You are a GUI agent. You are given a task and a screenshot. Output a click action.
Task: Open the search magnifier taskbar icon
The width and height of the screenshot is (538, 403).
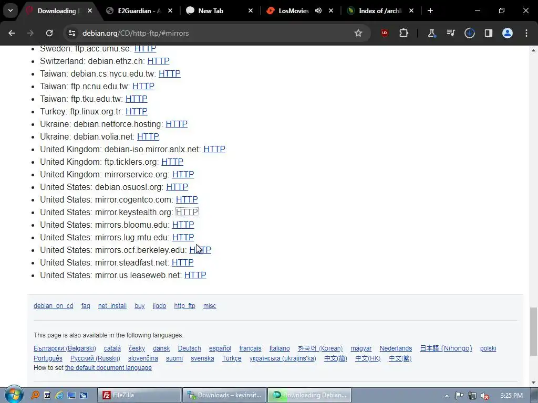tap(35, 395)
